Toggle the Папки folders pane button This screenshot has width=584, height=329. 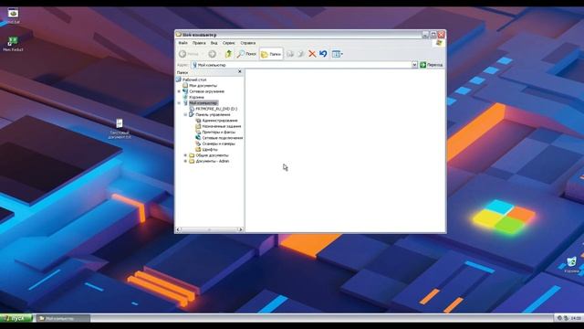tap(271, 54)
